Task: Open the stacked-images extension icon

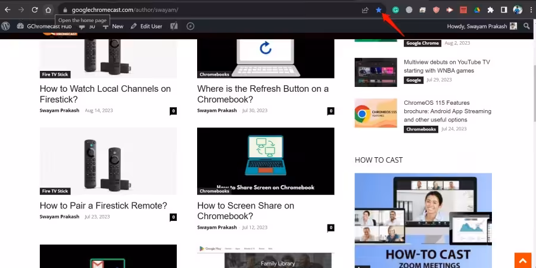Action: [x=422, y=10]
